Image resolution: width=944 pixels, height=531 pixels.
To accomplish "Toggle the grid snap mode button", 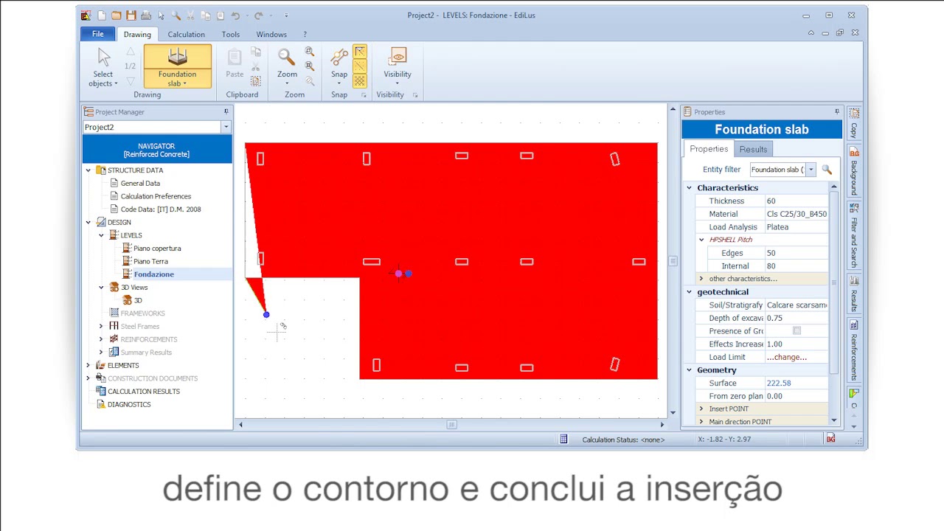I will point(360,80).
